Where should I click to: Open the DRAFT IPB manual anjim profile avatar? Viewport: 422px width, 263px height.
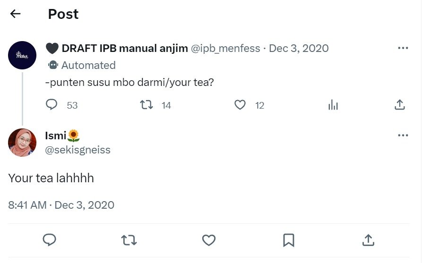[22, 55]
